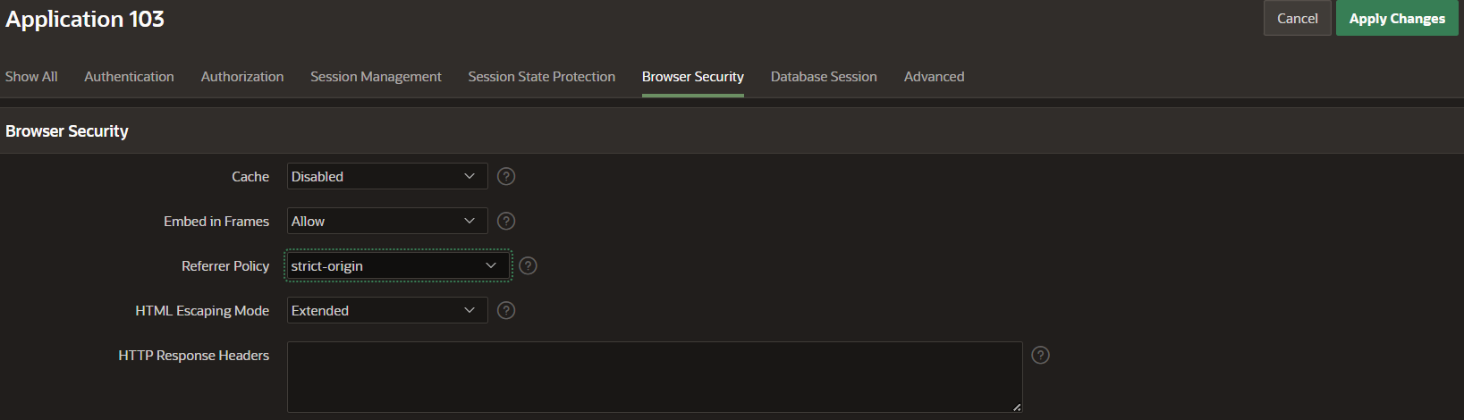Focus the HTTP Response Headers text area
The image size is (1464, 420).
pos(655,376)
